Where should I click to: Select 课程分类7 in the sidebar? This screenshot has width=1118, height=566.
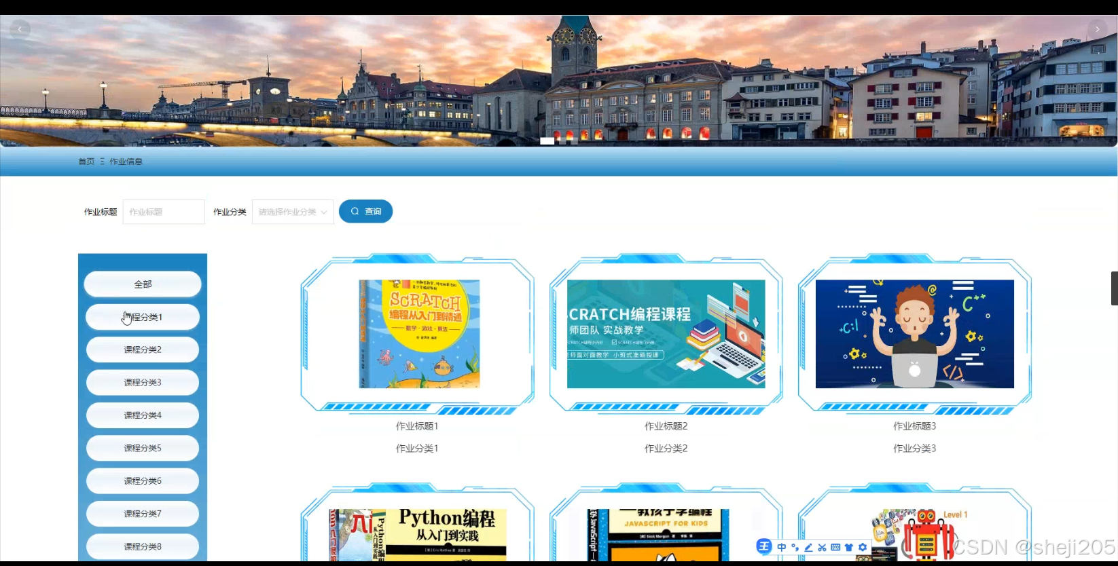(143, 514)
